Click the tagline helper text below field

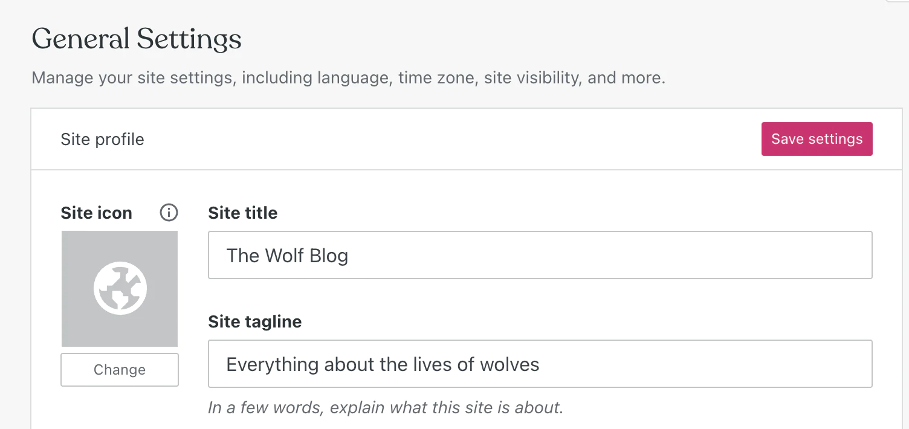[x=386, y=408]
